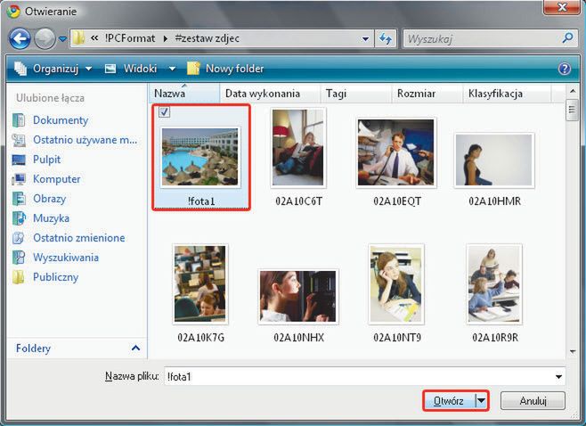
Task: Click the Obrazy icon in sidebar
Action: pyautogui.click(x=19, y=199)
